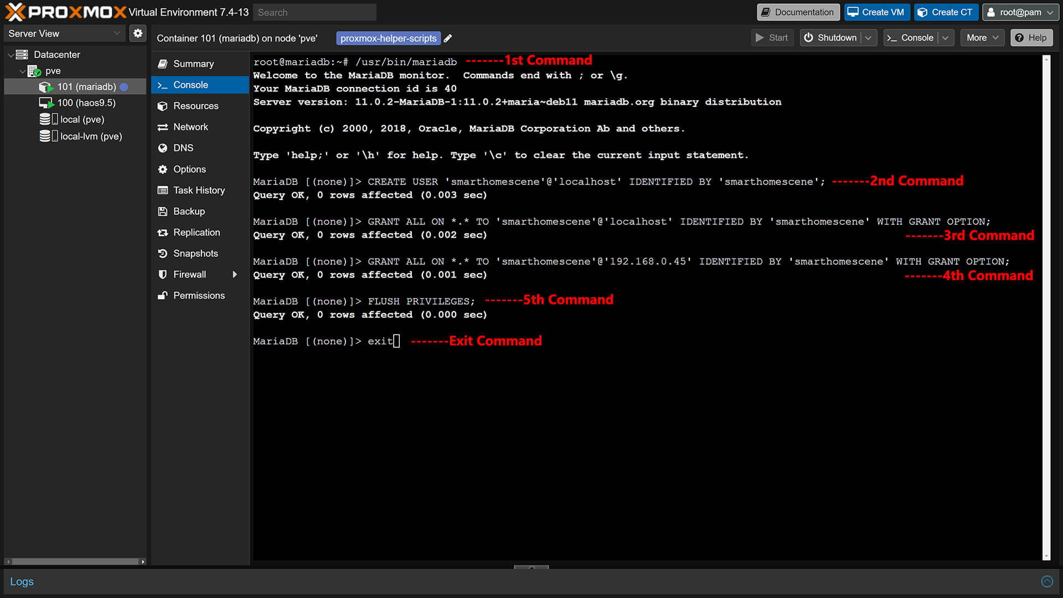Open the Shutdown dropdown arrow
This screenshot has height=598, width=1063.
click(x=868, y=38)
